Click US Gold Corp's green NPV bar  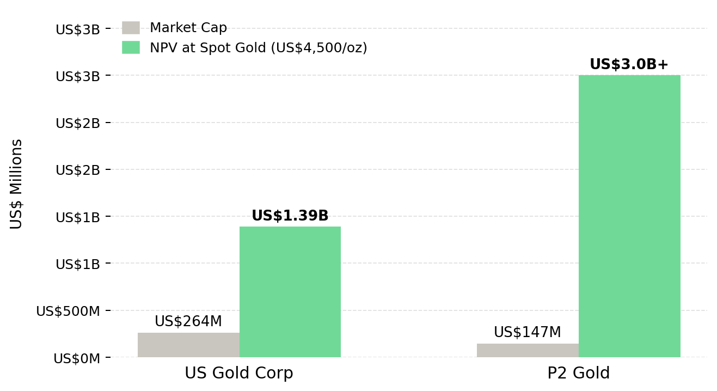(x=290, y=292)
